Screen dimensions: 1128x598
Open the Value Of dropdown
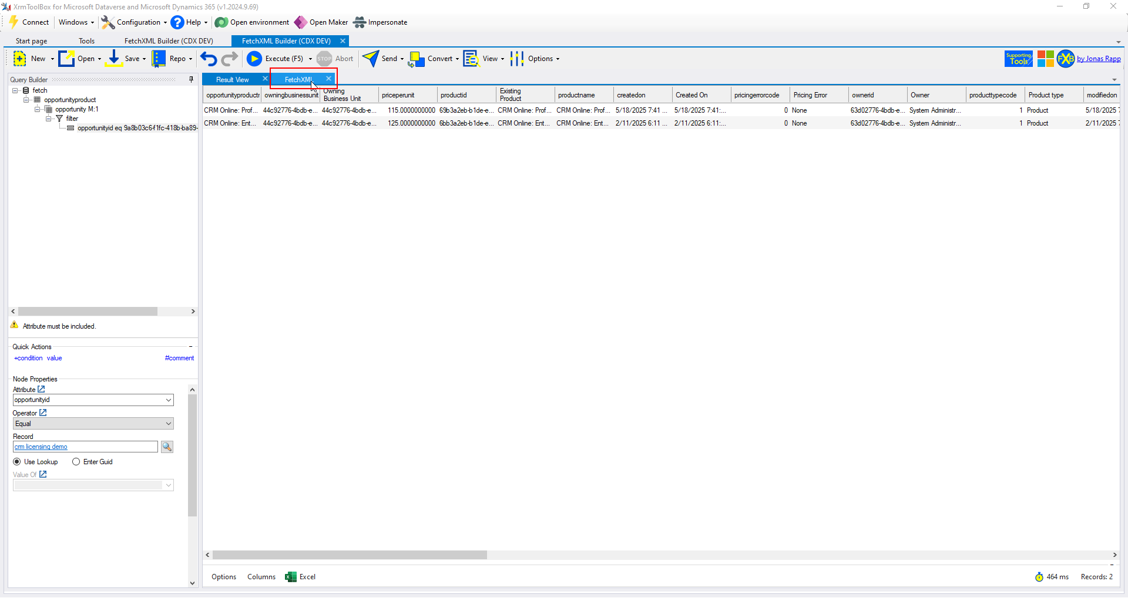point(169,485)
